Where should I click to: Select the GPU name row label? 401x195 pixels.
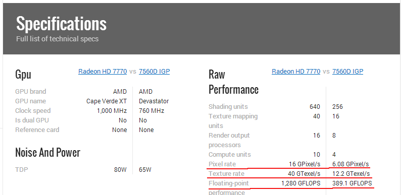(30, 101)
